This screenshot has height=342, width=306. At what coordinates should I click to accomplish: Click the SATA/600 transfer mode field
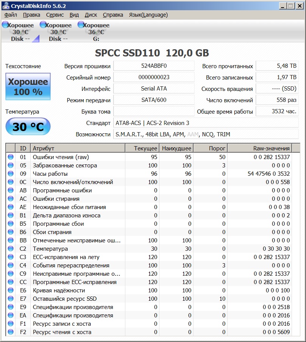coord(154,100)
